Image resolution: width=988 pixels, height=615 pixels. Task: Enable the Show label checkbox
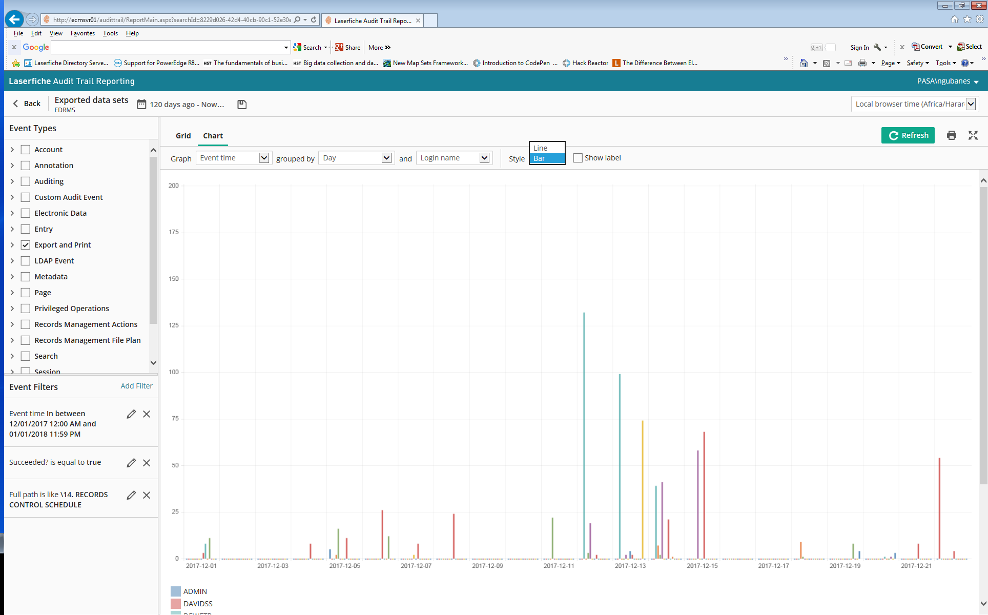coord(578,158)
